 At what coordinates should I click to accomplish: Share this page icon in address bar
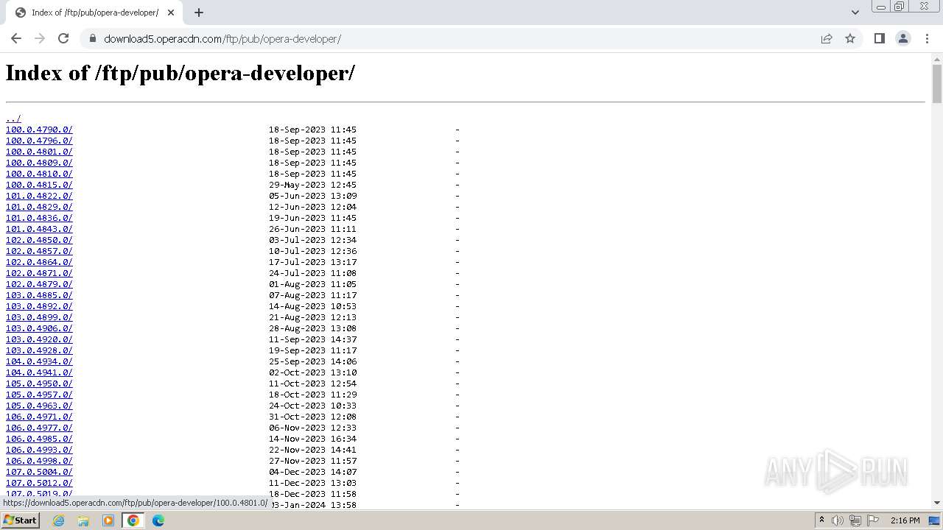coord(827,38)
